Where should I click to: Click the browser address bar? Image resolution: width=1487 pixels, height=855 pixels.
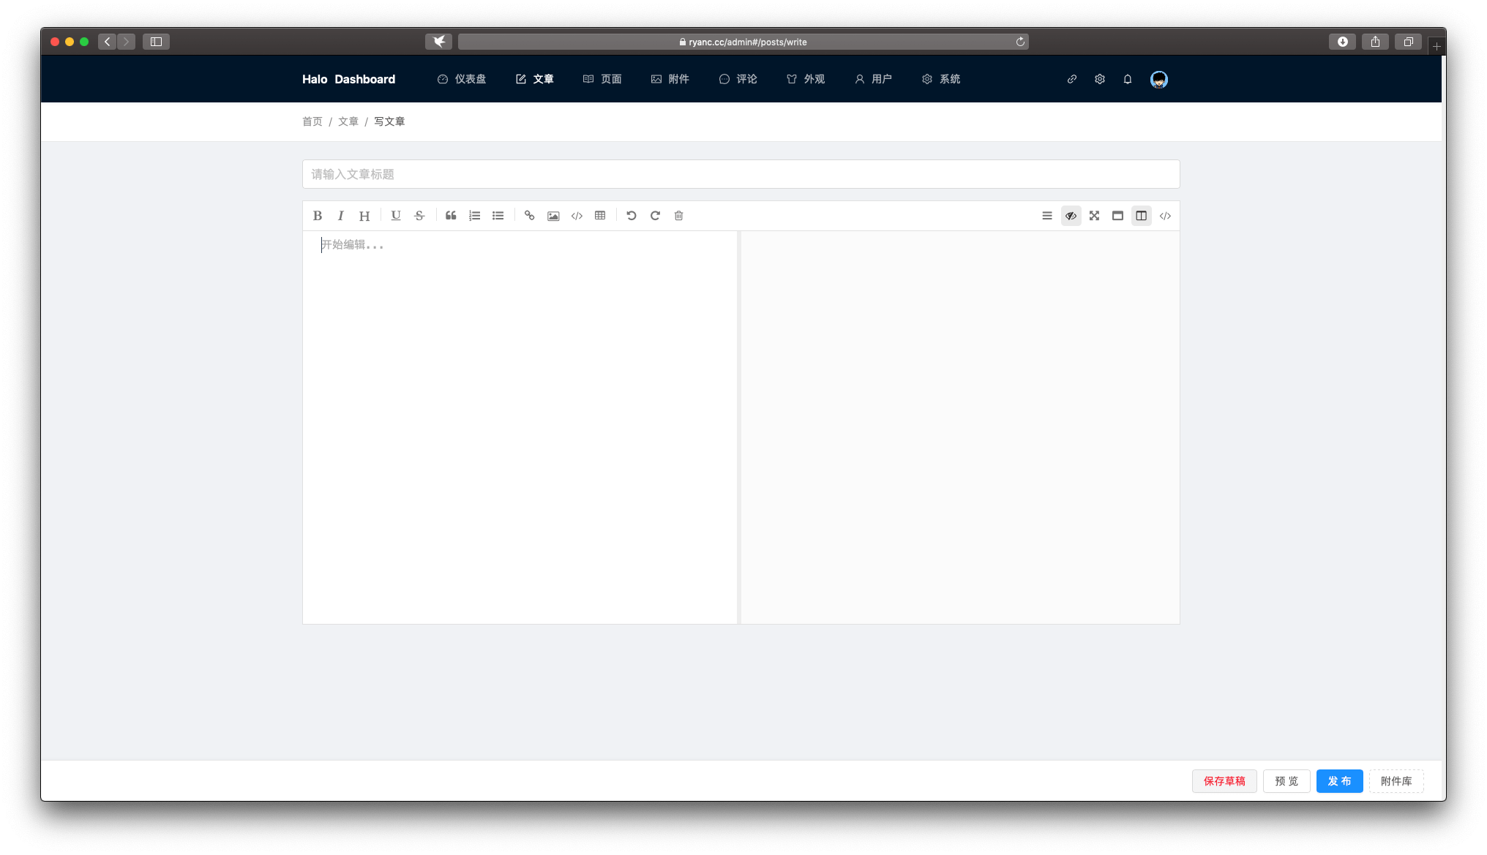[x=743, y=42]
